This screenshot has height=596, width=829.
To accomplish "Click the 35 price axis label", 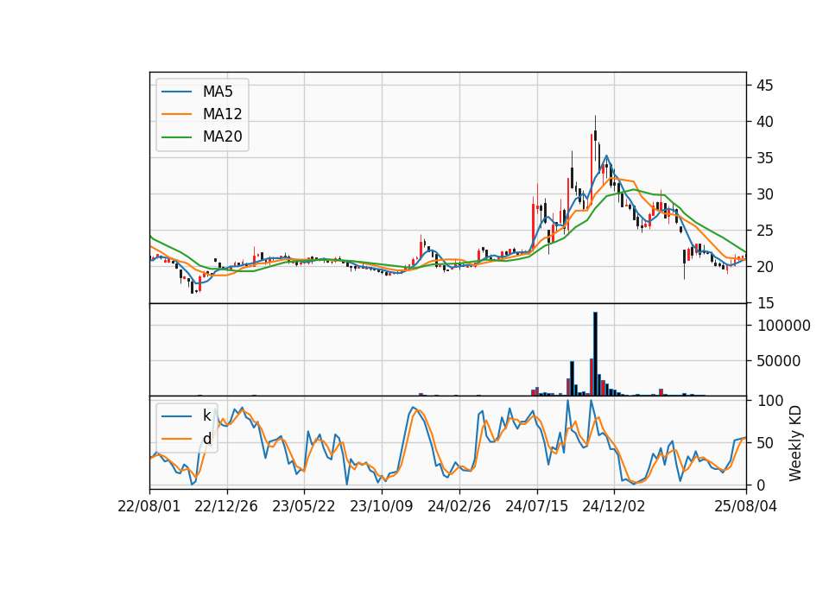I will (765, 158).
